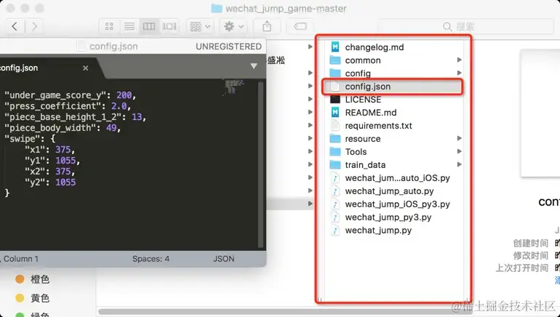Click the changelog.md markdown file icon
Viewport: 560px width, 317px height.
click(x=335, y=47)
